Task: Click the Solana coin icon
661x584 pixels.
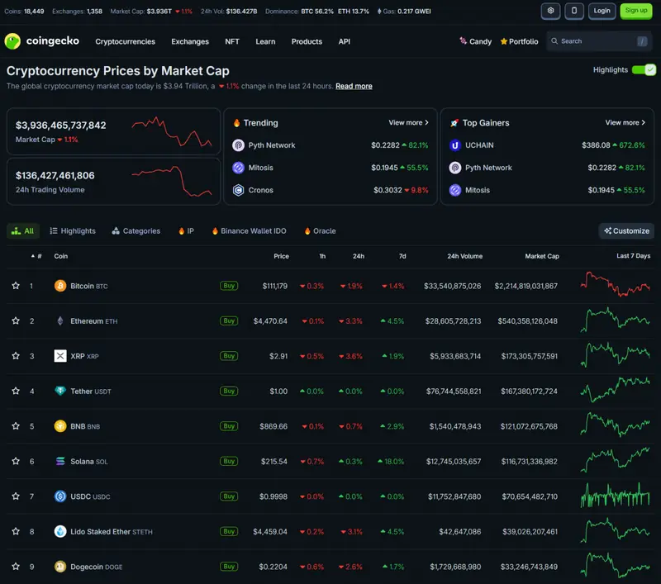Action: point(60,462)
